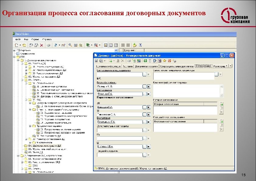Image resolution: width=256 pixels, height=181 pixels.
Task: Click the red X delete icon in the DocsVision toolbar
Action: 42,45
